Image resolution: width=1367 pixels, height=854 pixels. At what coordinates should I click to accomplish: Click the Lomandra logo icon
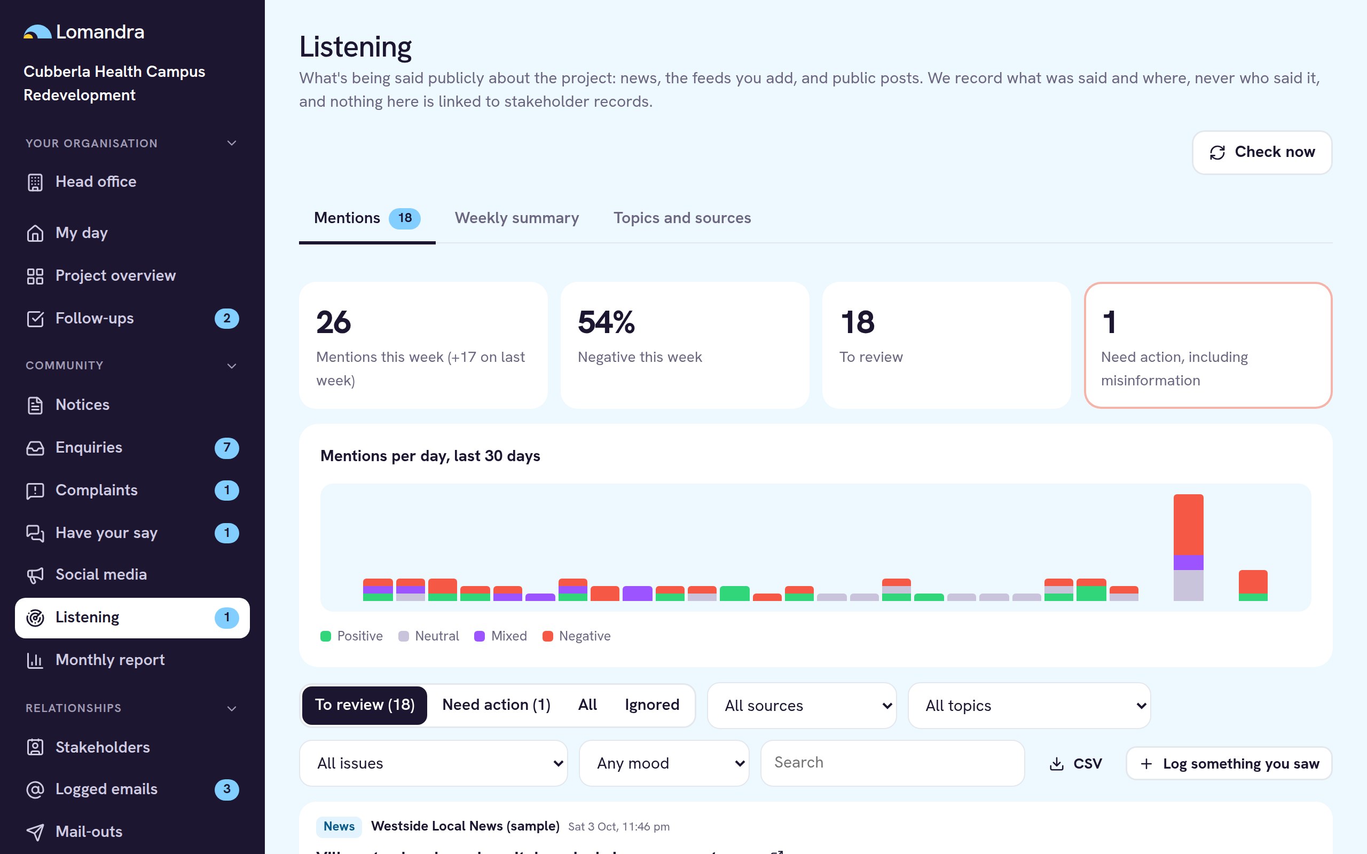(37, 32)
